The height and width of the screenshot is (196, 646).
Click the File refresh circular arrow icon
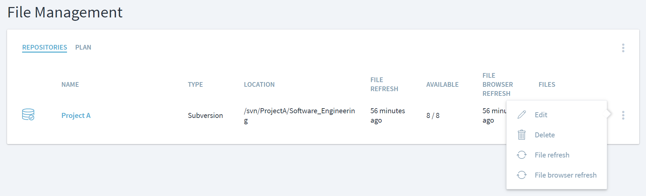(522, 155)
